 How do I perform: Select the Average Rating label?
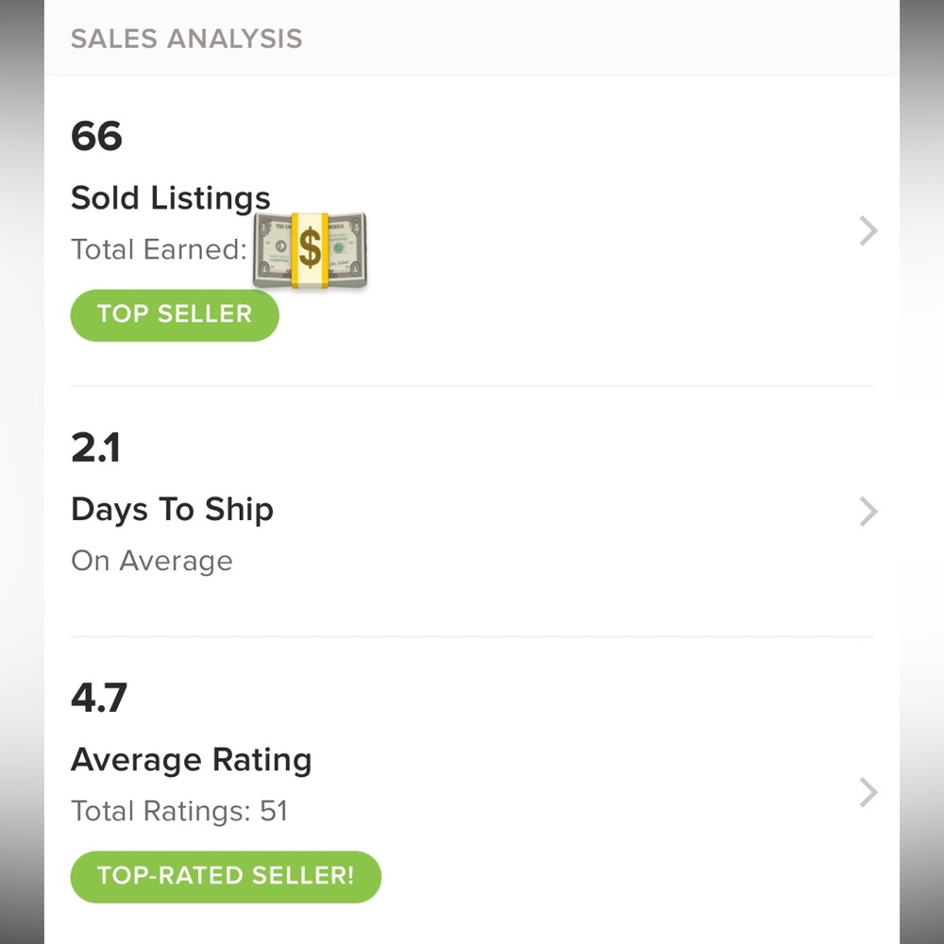(191, 760)
